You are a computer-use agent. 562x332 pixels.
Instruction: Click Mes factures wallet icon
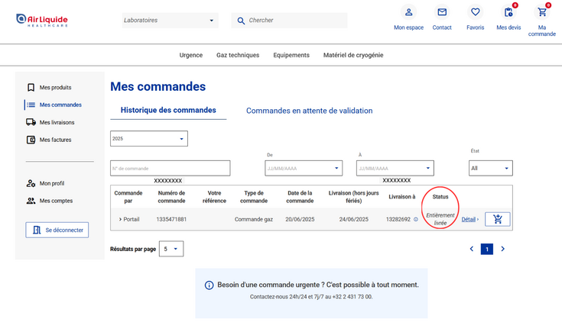coord(31,140)
